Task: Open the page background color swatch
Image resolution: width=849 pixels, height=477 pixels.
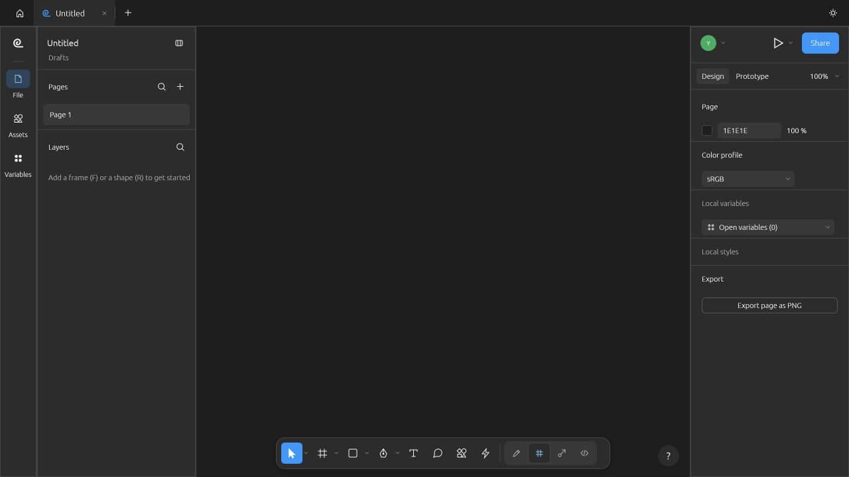Action: coord(707,131)
